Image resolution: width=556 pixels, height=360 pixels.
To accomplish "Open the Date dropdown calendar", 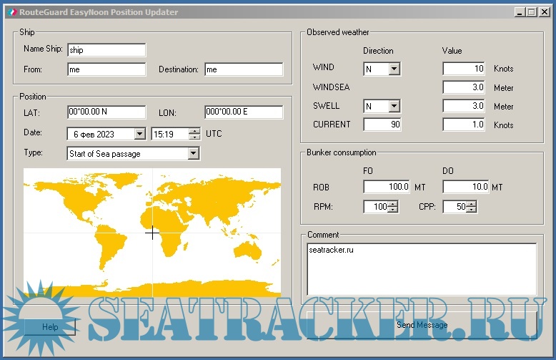I will coord(139,134).
